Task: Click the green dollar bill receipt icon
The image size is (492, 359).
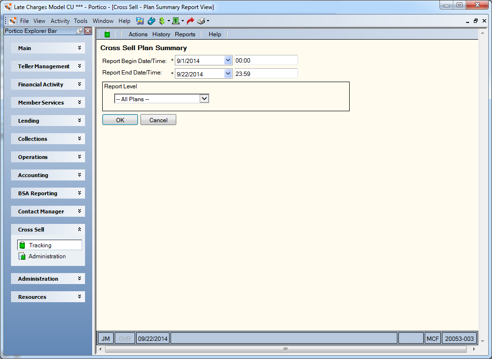Action: click(x=176, y=21)
